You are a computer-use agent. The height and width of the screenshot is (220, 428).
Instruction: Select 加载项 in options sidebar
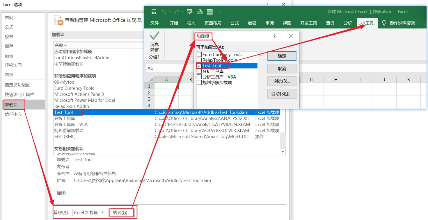coord(24,105)
